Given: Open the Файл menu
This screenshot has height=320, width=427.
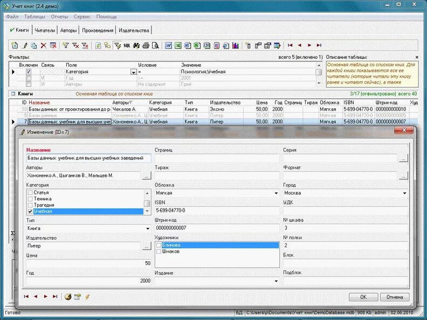Looking at the screenshot, I should pos(12,17).
